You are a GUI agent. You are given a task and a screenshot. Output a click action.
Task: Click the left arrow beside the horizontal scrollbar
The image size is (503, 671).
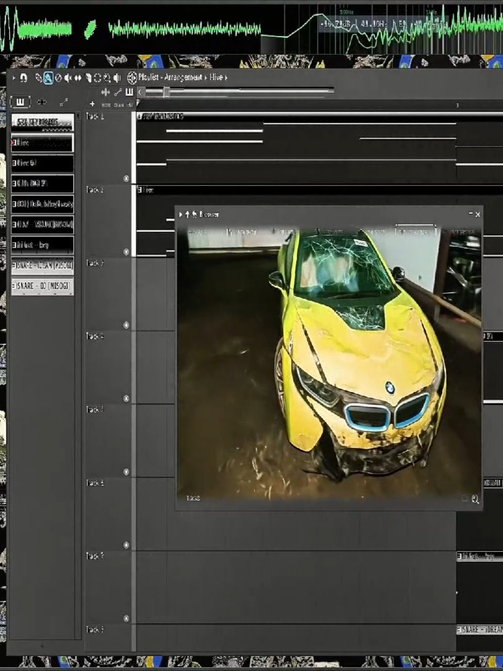[140, 92]
